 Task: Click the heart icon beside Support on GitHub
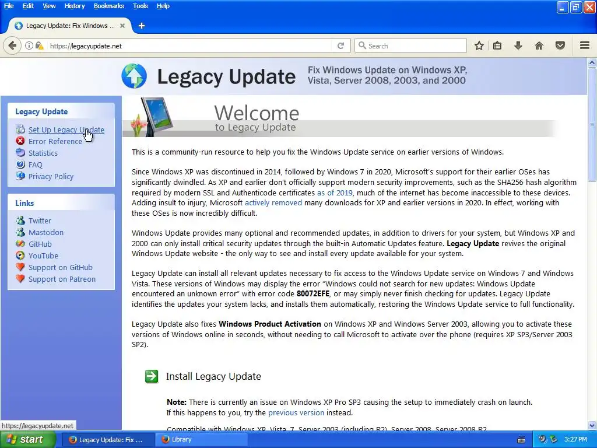pyautogui.click(x=20, y=267)
